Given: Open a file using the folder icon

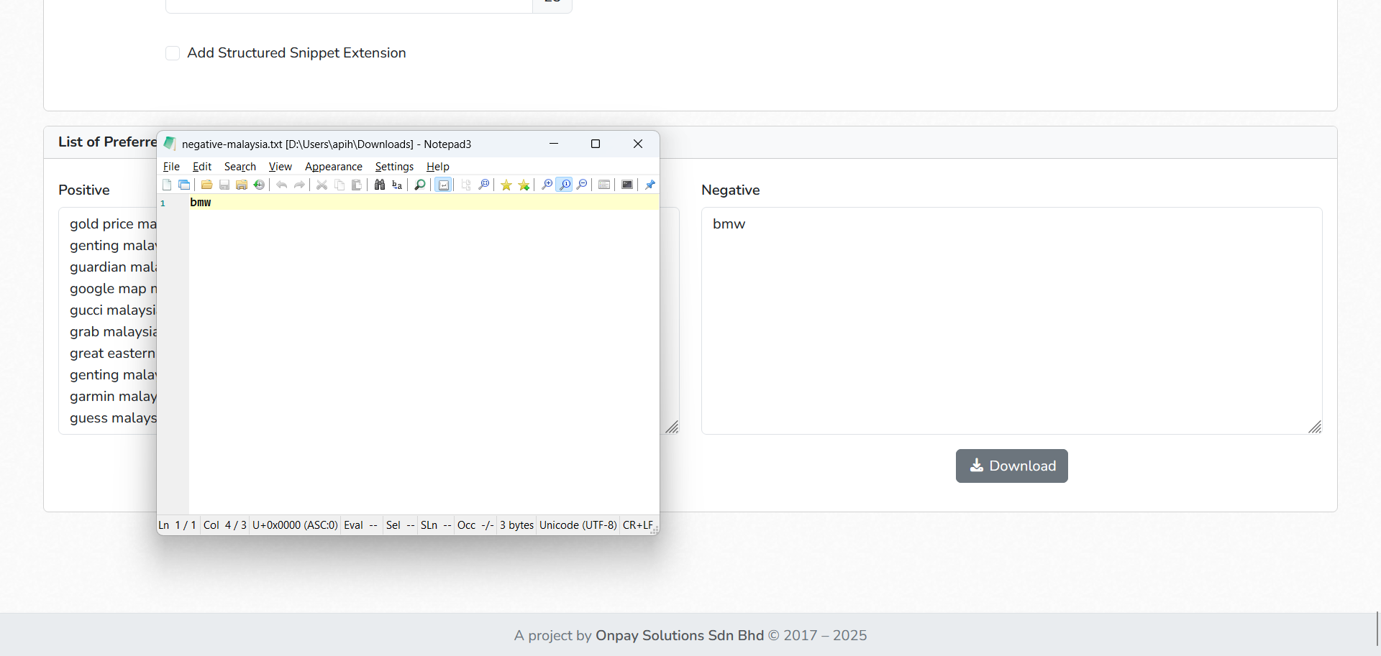Looking at the screenshot, I should pos(206,185).
